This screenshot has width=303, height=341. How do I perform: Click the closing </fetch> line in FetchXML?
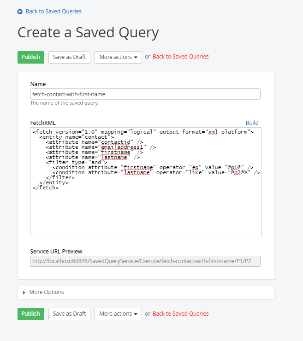pos(46,188)
